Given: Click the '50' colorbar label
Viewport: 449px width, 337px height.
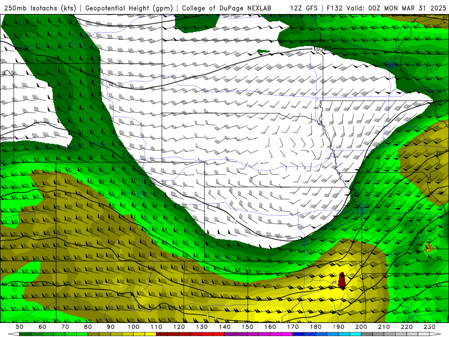Looking at the screenshot, I should tap(20, 327).
